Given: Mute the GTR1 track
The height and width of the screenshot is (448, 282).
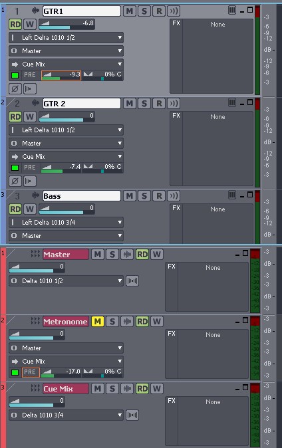Looking at the screenshot, I should click(x=130, y=11).
